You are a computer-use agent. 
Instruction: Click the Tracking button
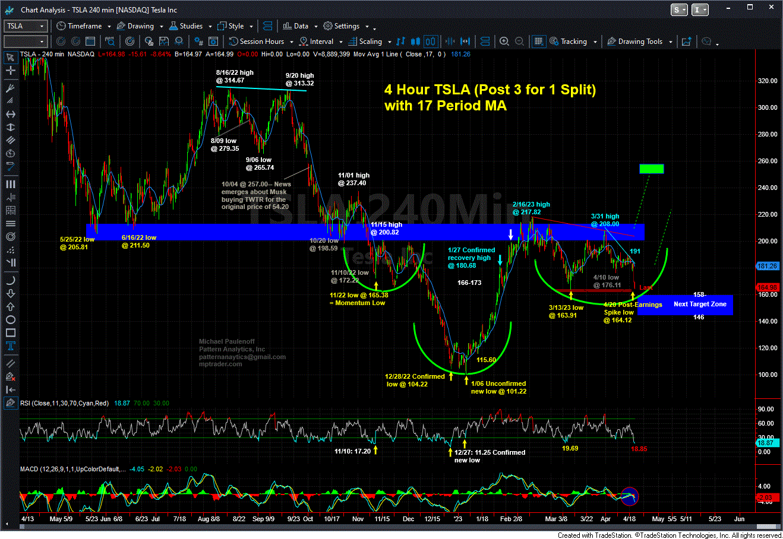568,42
